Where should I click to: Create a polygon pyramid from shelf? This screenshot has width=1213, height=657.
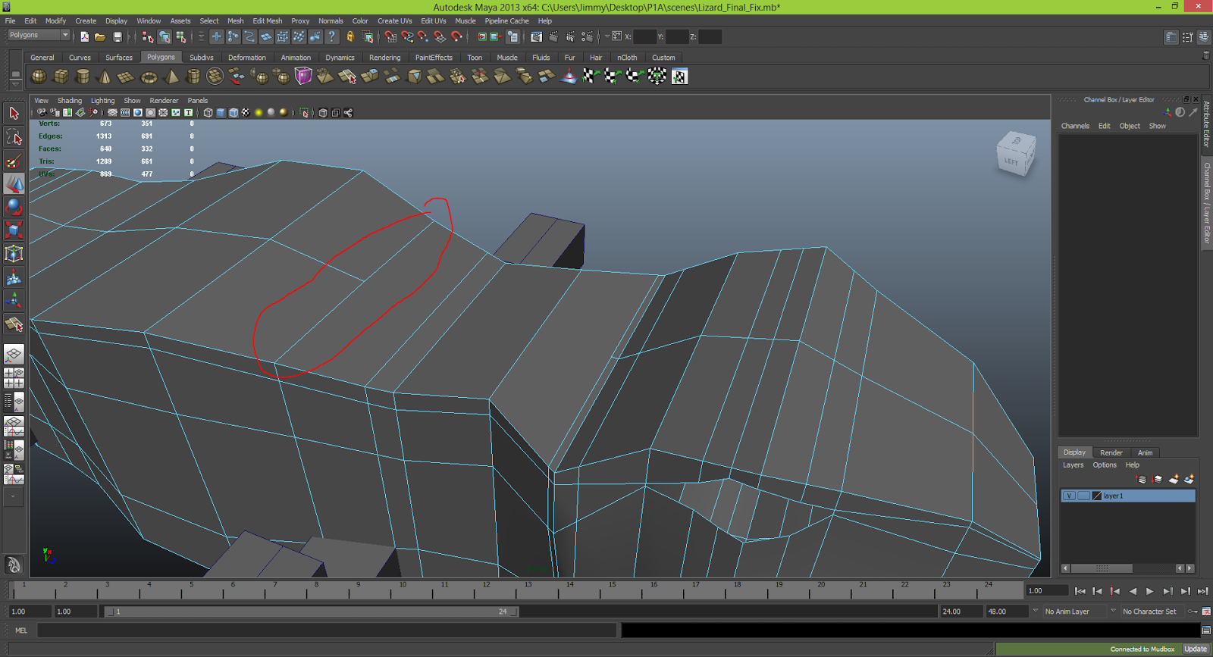tap(171, 76)
